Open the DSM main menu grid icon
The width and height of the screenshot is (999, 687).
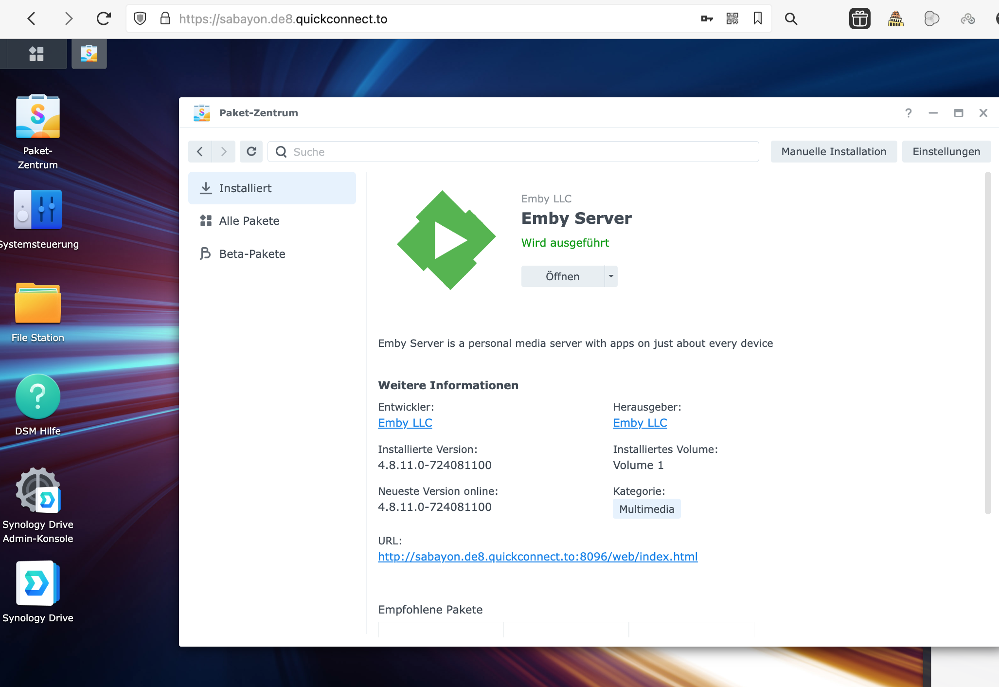(36, 54)
